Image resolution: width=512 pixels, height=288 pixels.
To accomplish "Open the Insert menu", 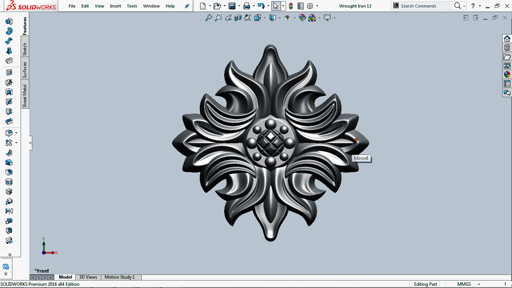I will pyautogui.click(x=115, y=6).
